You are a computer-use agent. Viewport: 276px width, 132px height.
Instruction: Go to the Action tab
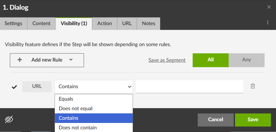[104, 23]
